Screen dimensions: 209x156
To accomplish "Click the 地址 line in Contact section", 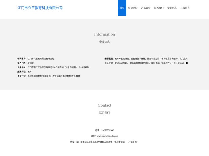I will point(104,142).
